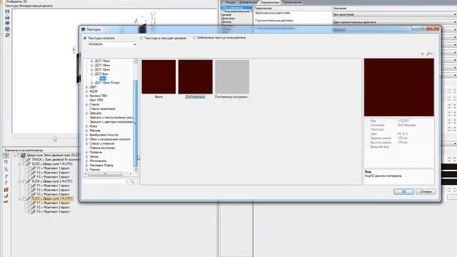Select General in the variables list
457x257 pixels.
point(226,14)
